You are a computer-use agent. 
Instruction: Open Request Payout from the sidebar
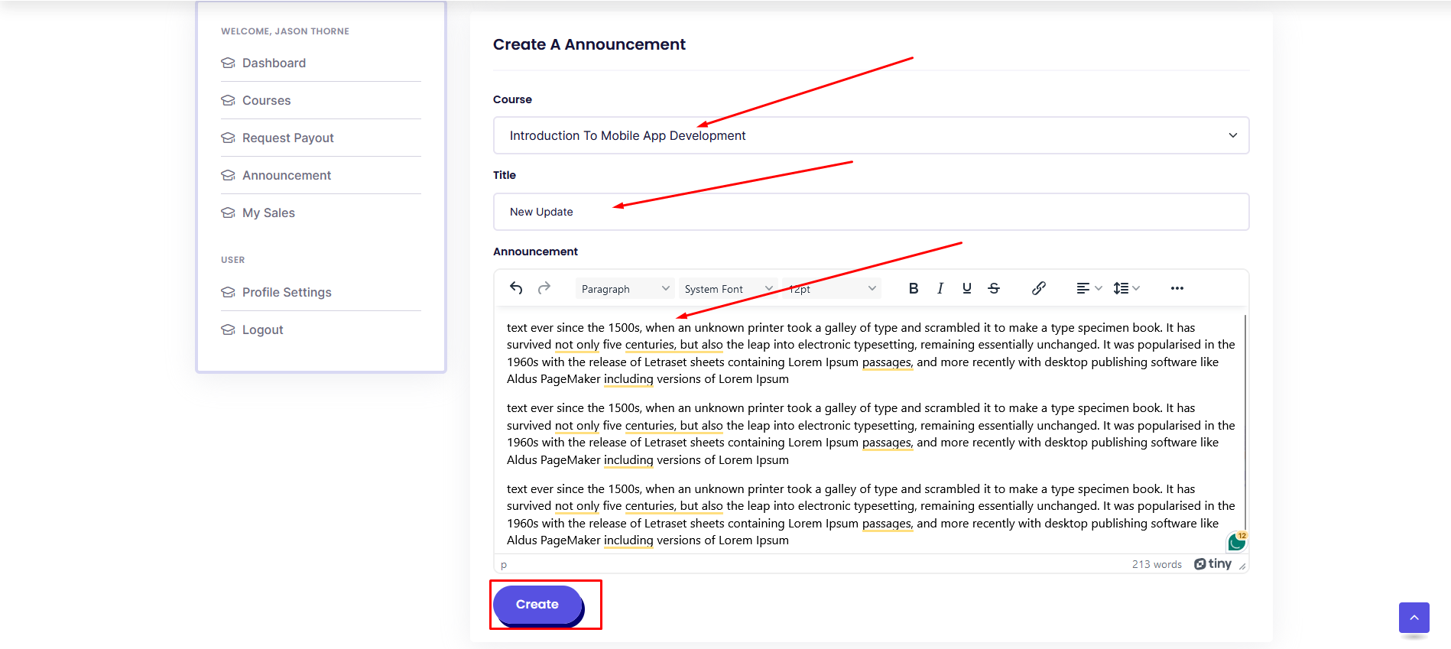click(287, 138)
